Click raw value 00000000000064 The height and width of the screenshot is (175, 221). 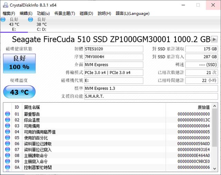click(x=194, y=126)
